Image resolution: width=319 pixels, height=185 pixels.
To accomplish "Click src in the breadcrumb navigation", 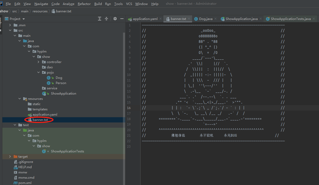I will [14, 11].
